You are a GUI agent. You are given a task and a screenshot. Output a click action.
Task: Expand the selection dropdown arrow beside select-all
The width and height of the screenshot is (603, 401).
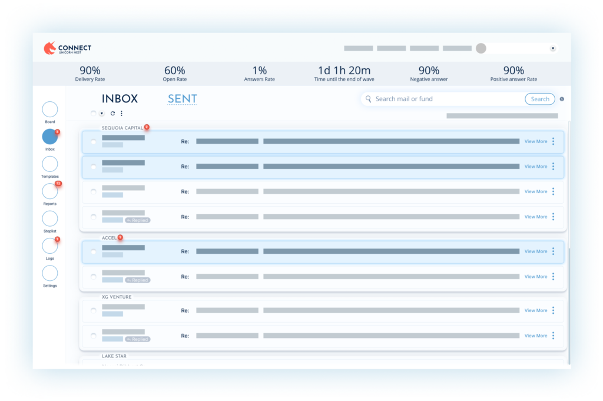[x=102, y=114]
